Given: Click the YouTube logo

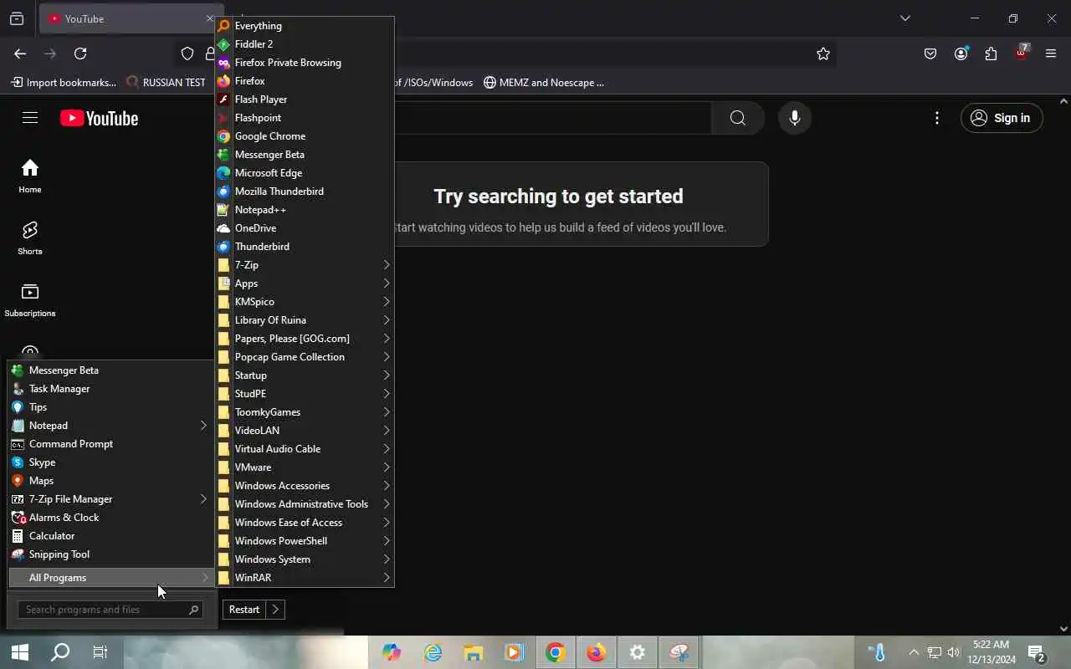Looking at the screenshot, I should click(x=99, y=118).
